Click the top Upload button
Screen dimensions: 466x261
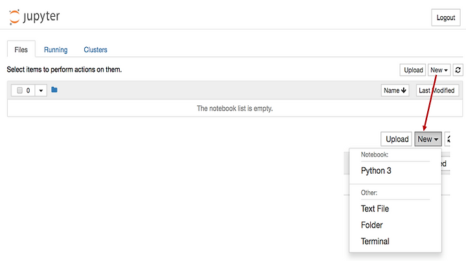(413, 70)
